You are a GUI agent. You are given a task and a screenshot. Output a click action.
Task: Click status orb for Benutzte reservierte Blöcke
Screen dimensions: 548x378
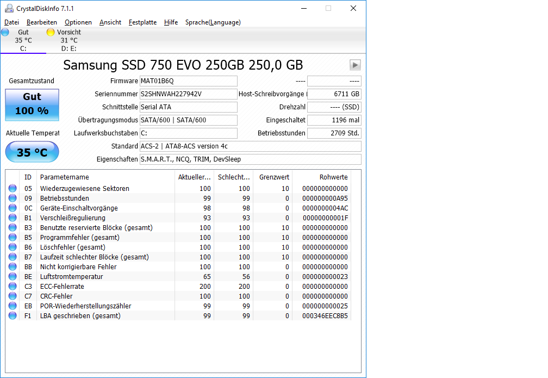pyautogui.click(x=13, y=227)
